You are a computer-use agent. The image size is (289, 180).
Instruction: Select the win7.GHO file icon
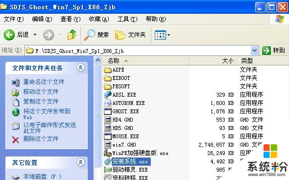point(108,145)
